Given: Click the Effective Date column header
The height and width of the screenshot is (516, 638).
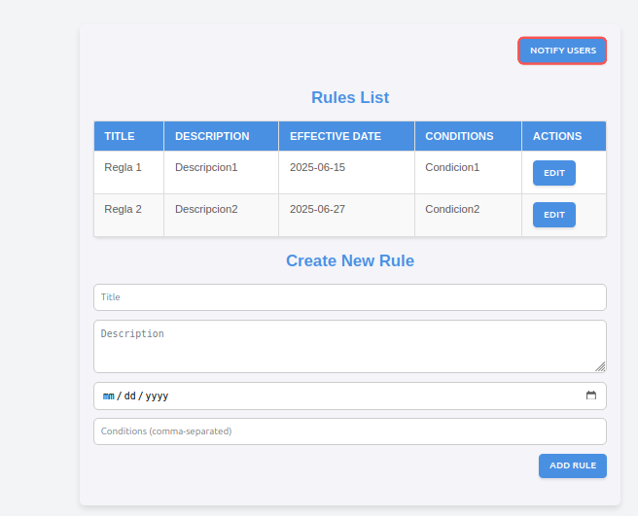Looking at the screenshot, I should (x=346, y=136).
